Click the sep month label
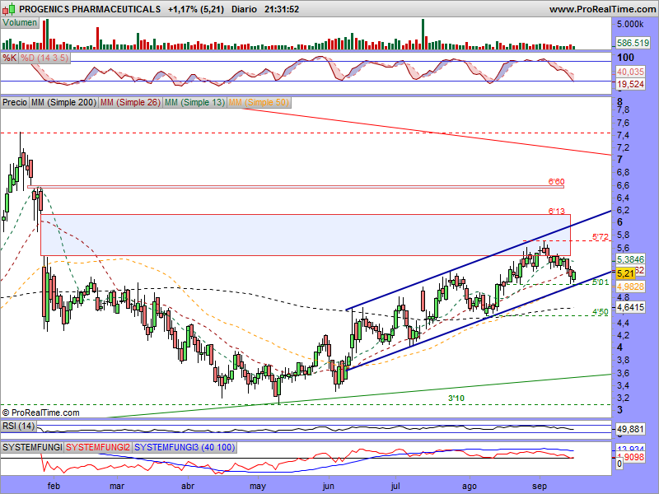The height and width of the screenshot is (494, 659). [540, 486]
